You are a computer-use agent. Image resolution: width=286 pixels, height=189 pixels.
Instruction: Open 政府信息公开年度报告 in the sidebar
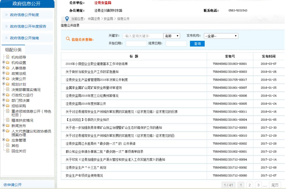[28, 26]
